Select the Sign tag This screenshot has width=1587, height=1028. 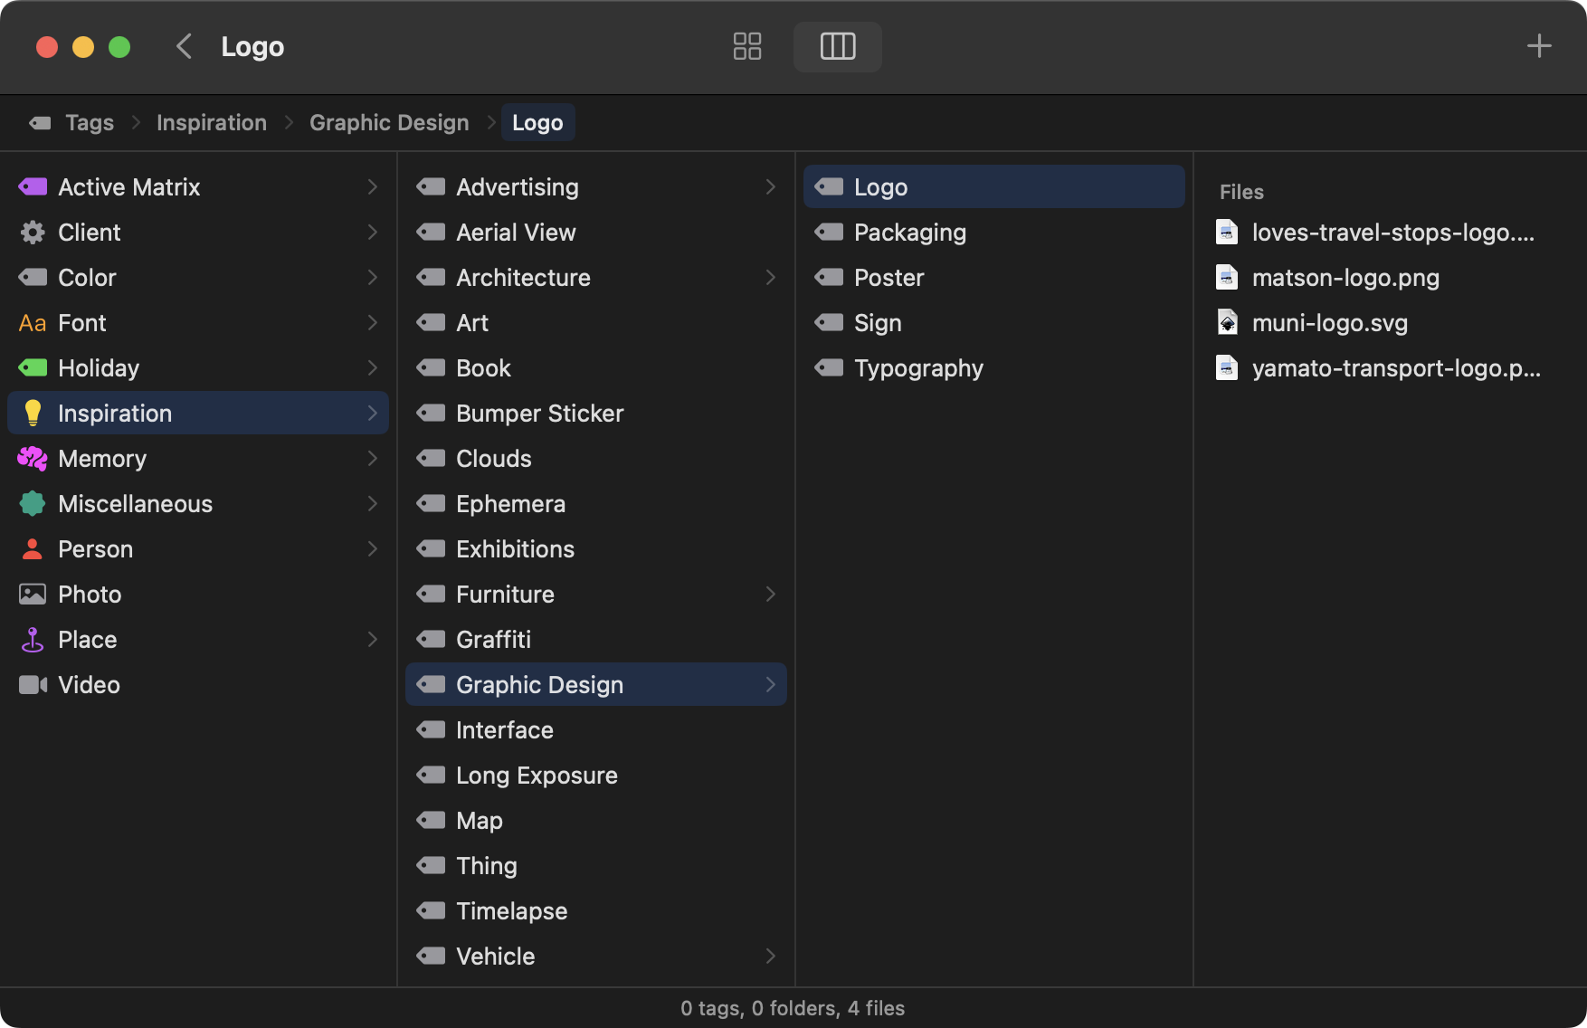994,322
